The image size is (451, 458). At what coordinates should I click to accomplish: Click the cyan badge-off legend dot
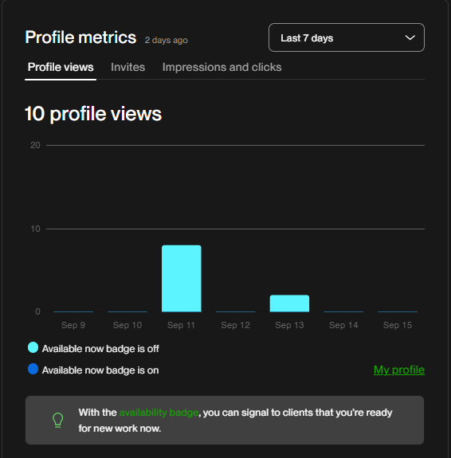pyautogui.click(x=33, y=347)
